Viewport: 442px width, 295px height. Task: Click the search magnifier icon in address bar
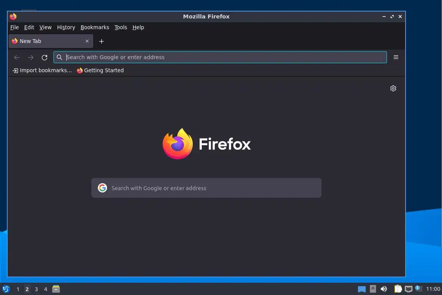59,57
